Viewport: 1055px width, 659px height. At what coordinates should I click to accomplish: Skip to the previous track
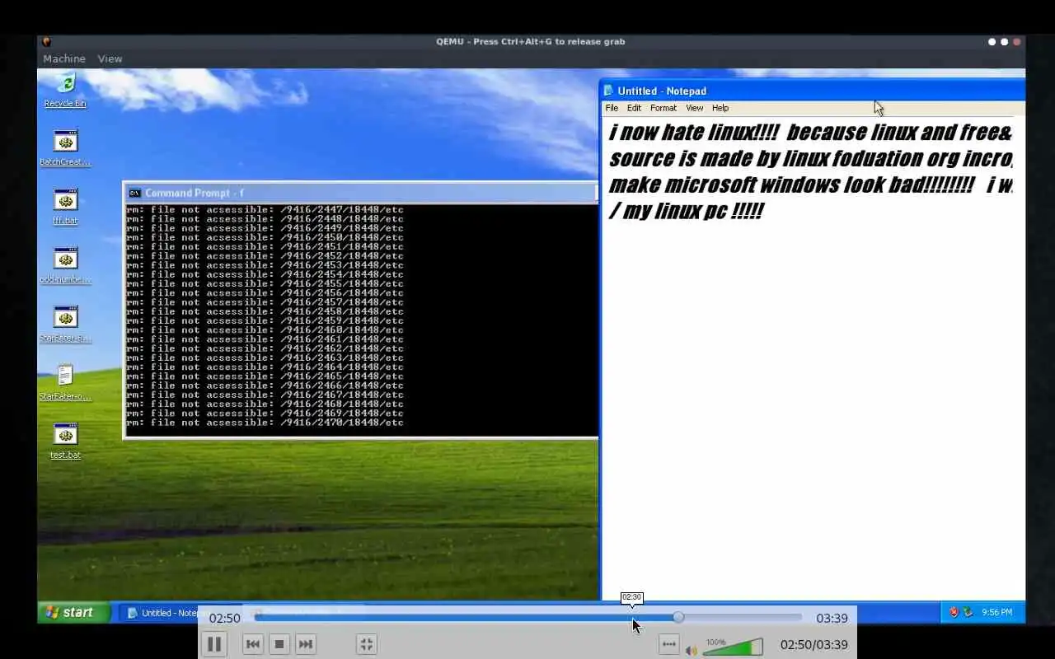pos(253,644)
